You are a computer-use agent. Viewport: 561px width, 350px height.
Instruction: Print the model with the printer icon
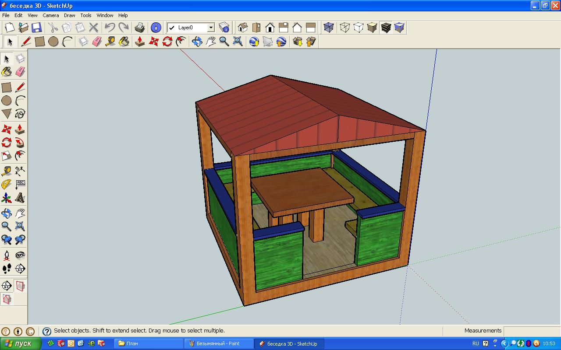click(140, 28)
